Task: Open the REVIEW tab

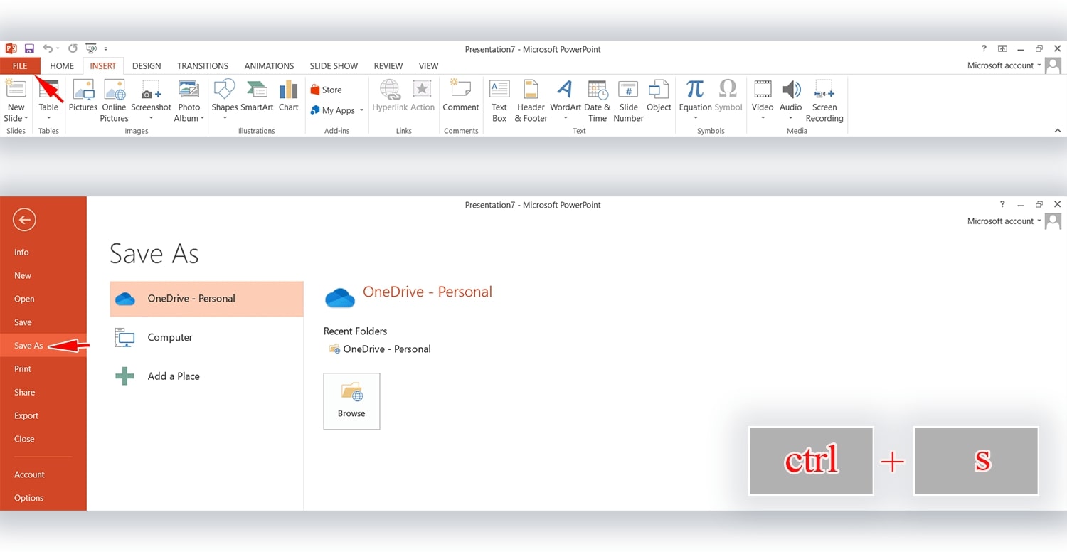Action: tap(388, 65)
